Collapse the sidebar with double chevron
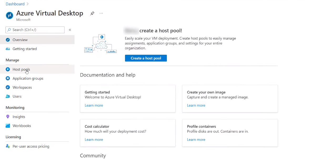Viewport: 315px width, 160px height. tap(70, 30)
